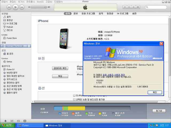This screenshot has height=128, width=171.
Task: Expand snoopy의 iPhone disclosure triangle
Action: point(2,46)
